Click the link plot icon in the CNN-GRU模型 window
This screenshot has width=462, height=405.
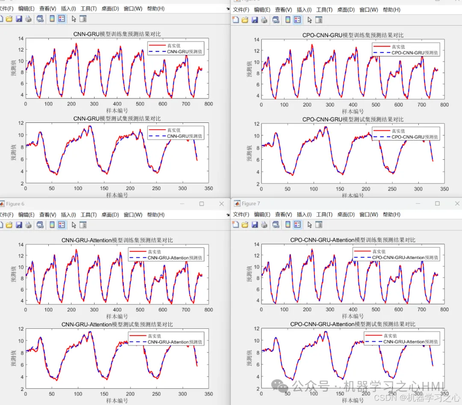point(40,19)
